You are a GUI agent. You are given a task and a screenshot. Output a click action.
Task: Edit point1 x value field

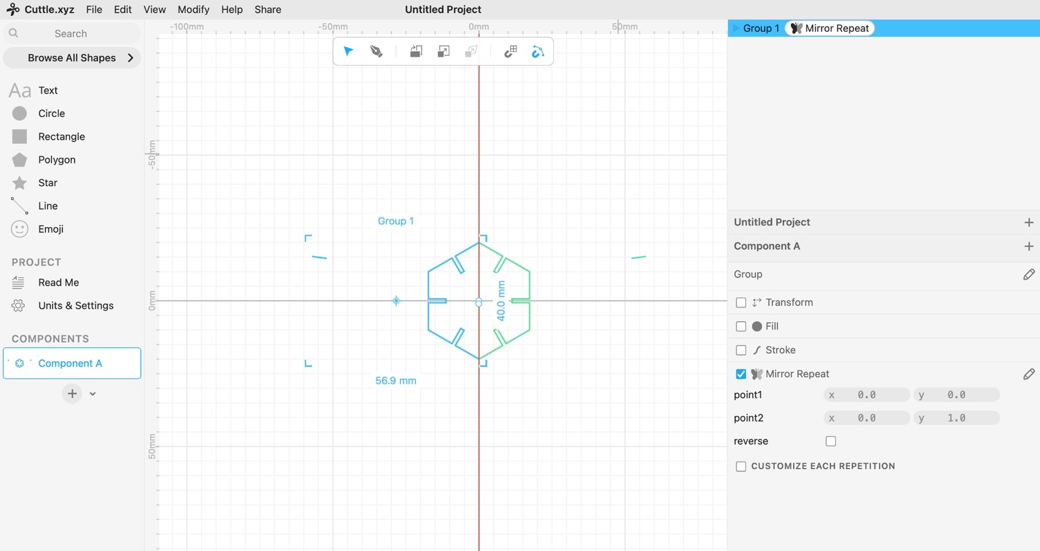pos(867,395)
